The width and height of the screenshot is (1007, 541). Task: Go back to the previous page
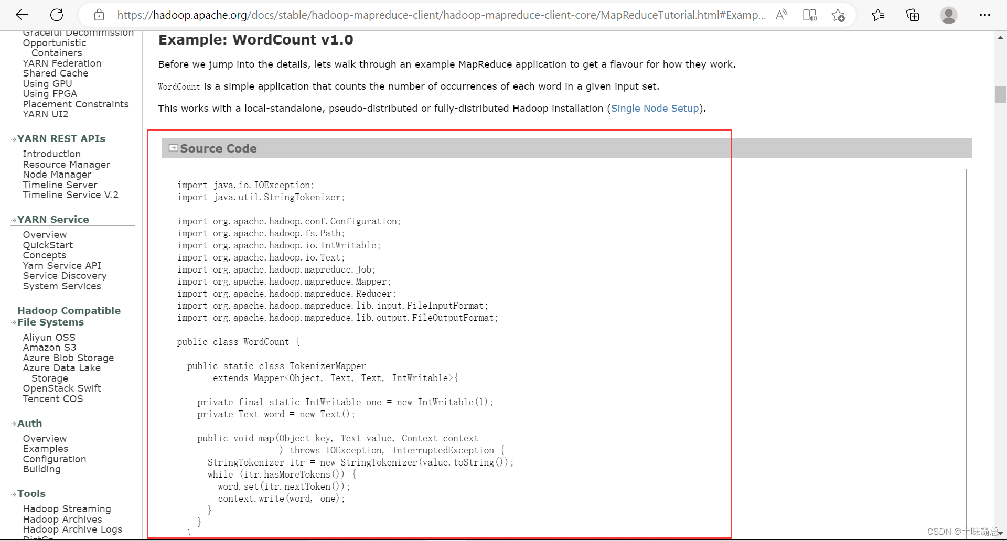tap(22, 15)
